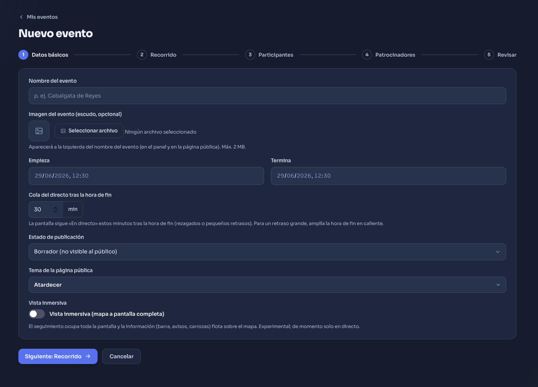Click step circle number 5
This screenshot has height=387, width=538.
(489, 55)
